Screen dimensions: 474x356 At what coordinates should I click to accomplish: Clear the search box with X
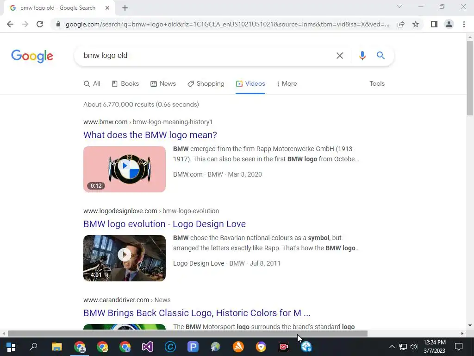[339, 56]
